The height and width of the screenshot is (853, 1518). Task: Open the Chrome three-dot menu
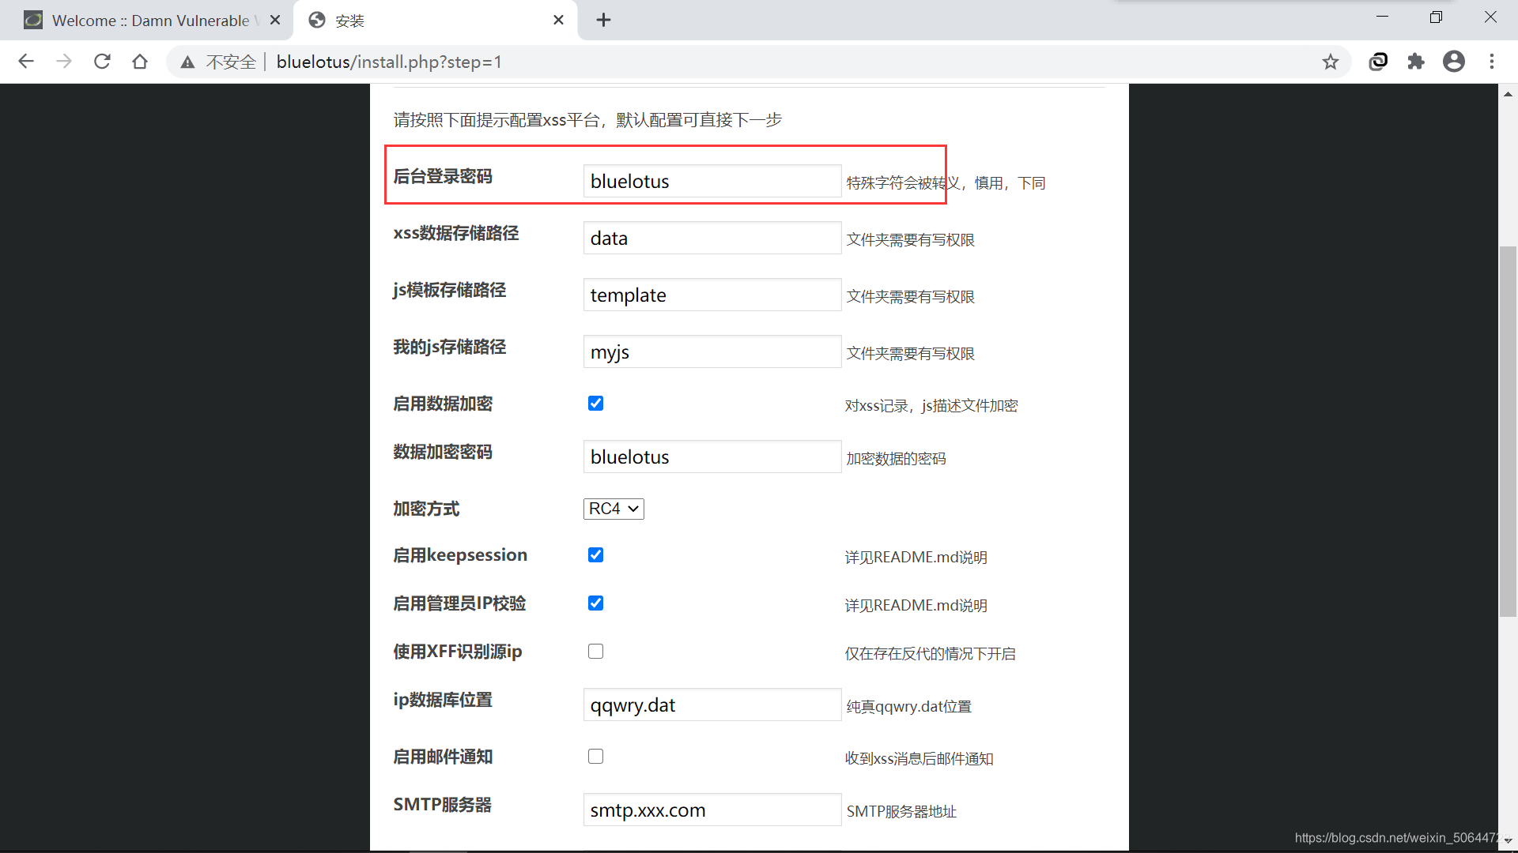tap(1492, 62)
